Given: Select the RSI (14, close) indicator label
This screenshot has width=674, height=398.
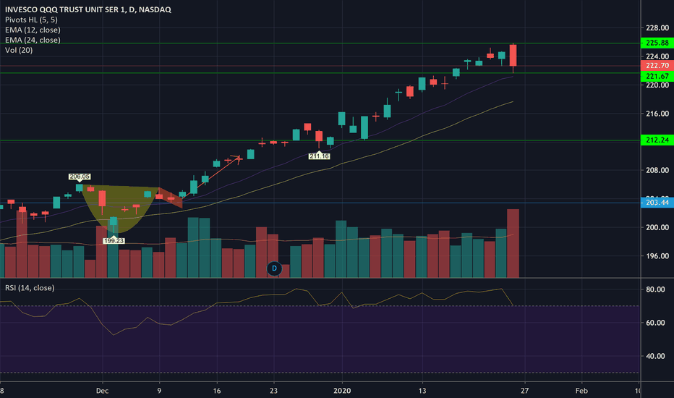Looking at the screenshot, I should [30, 288].
